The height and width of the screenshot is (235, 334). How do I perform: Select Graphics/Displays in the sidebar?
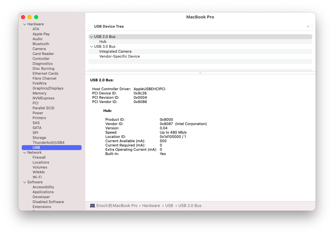coord(48,88)
